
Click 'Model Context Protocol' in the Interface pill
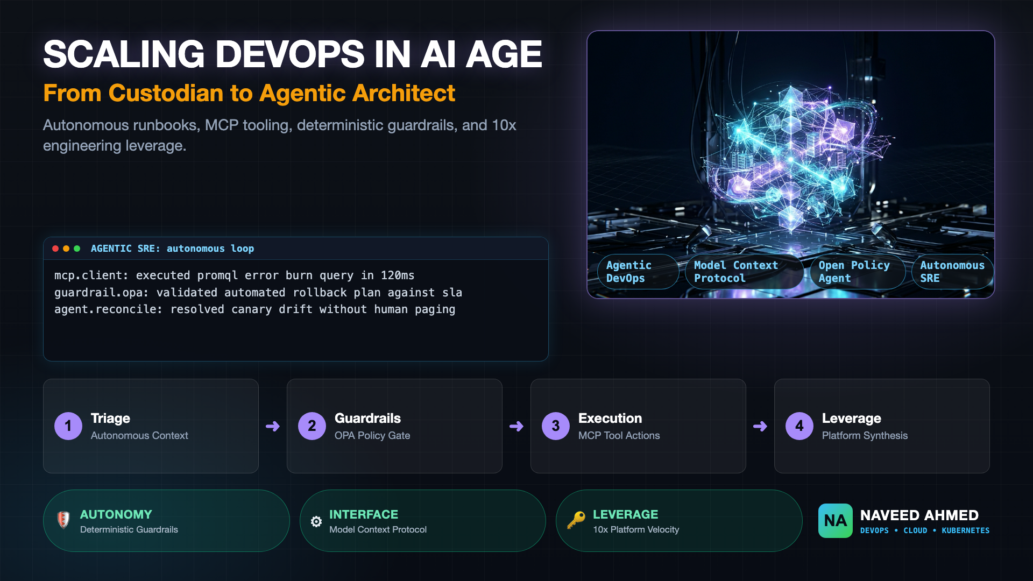(x=378, y=530)
